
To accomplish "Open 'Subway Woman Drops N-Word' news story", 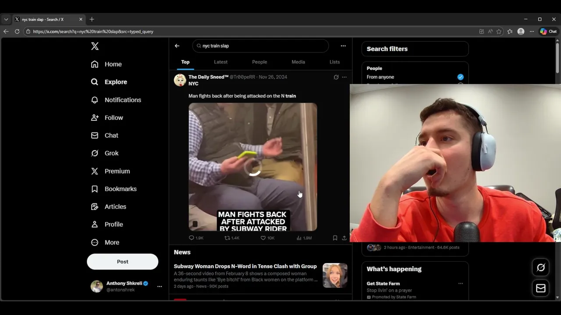I will (245, 266).
